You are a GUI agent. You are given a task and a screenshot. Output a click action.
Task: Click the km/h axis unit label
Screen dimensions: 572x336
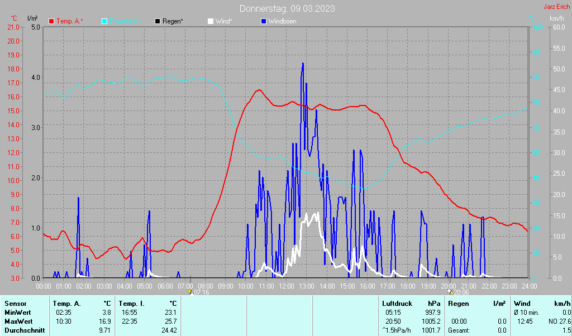[557, 18]
